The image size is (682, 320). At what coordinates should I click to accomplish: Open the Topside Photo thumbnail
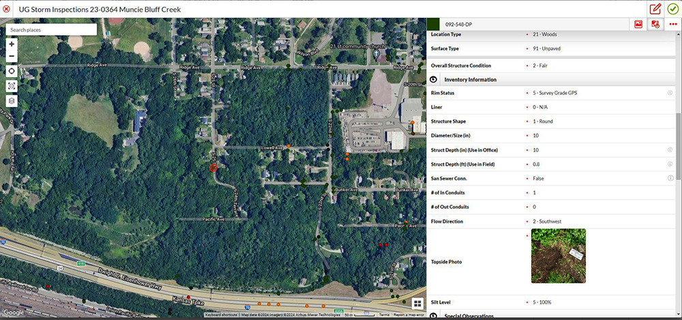click(x=559, y=256)
